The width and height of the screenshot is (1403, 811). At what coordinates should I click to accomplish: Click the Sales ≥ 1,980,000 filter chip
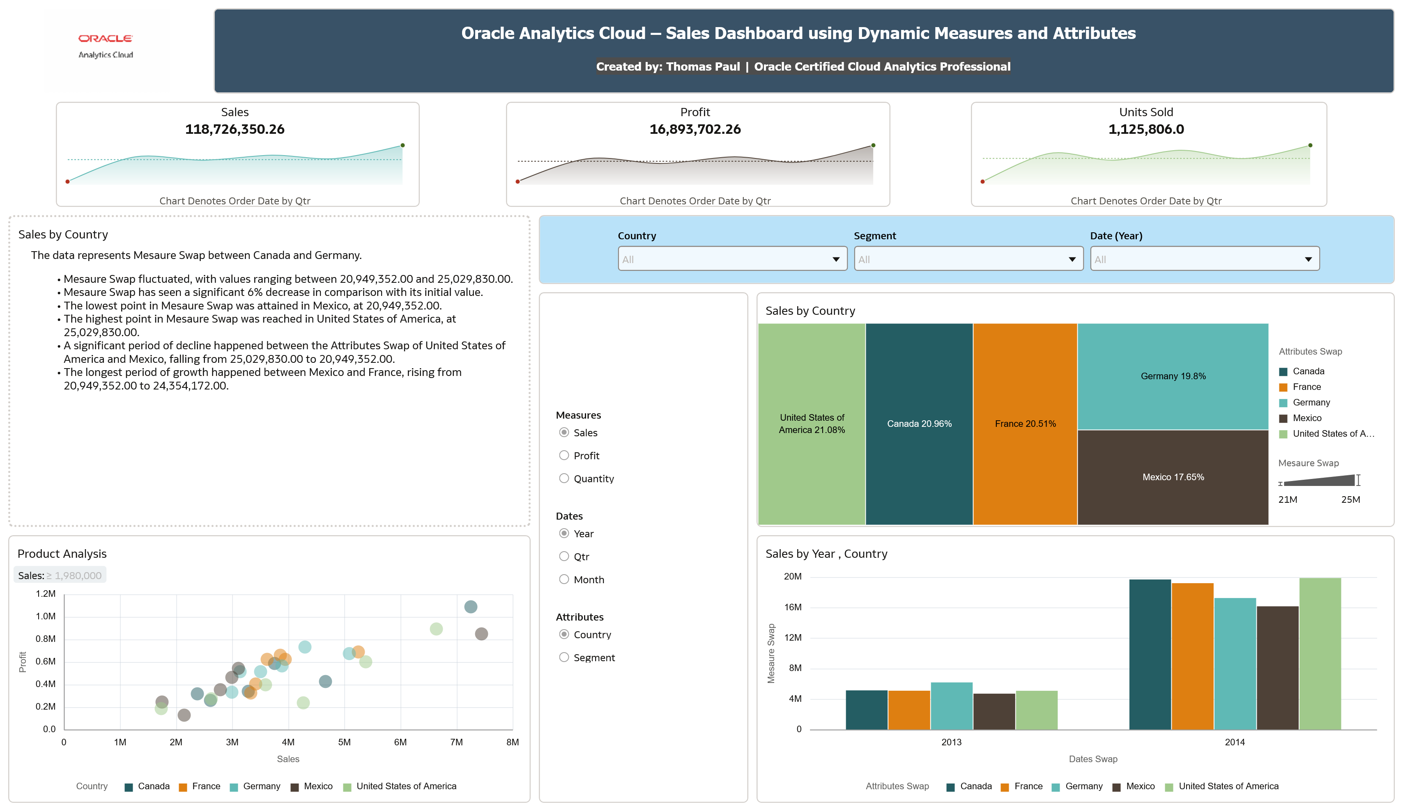[60, 575]
